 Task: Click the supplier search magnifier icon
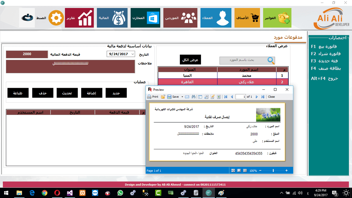click(271, 60)
